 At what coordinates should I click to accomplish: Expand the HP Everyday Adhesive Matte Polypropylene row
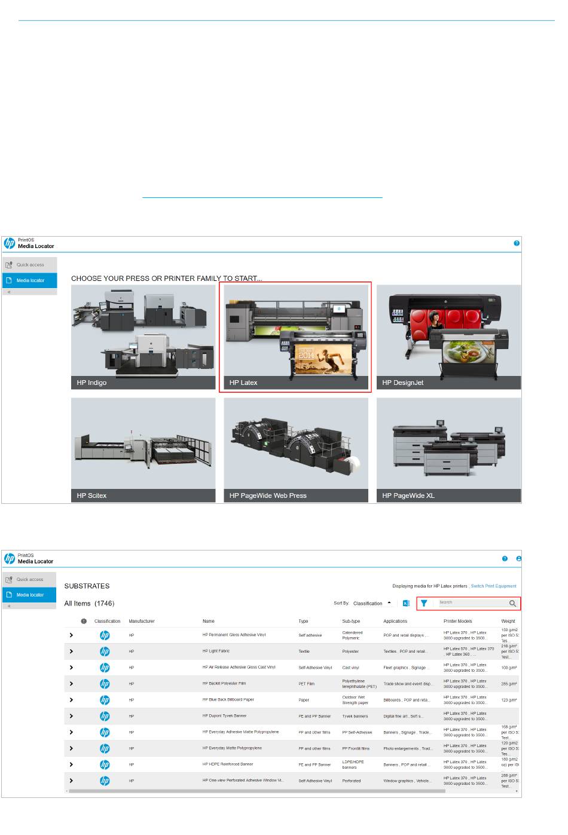pos(71,732)
